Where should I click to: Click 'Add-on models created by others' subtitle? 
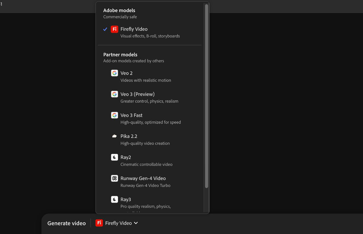pos(134,61)
